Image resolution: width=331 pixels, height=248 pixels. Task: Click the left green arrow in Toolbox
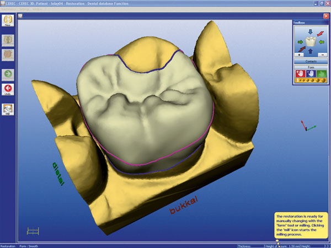coord(300,41)
